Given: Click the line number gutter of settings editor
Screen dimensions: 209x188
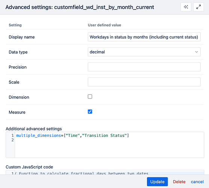Looking at the screenshot, I should [x=11, y=145].
